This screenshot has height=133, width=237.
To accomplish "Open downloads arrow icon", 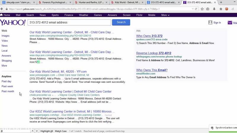I will (x=214, y=9).
